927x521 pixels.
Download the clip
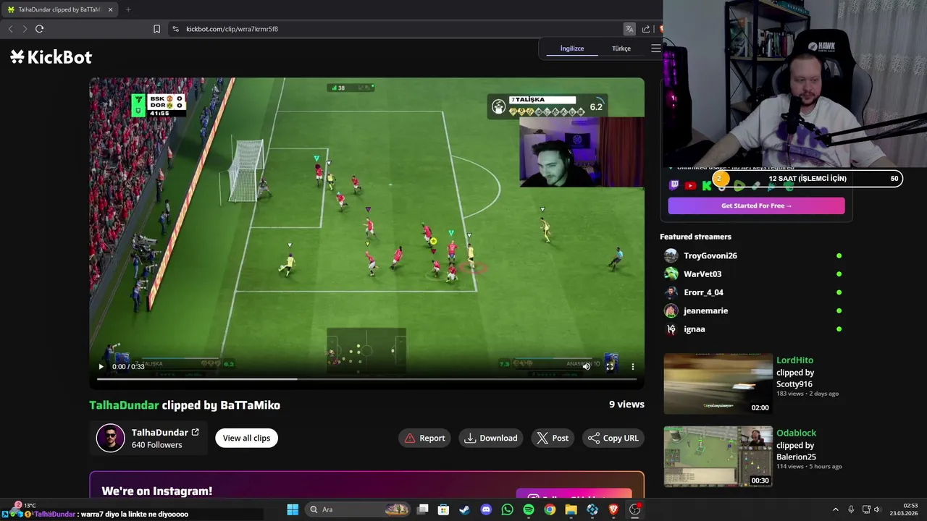(x=491, y=438)
